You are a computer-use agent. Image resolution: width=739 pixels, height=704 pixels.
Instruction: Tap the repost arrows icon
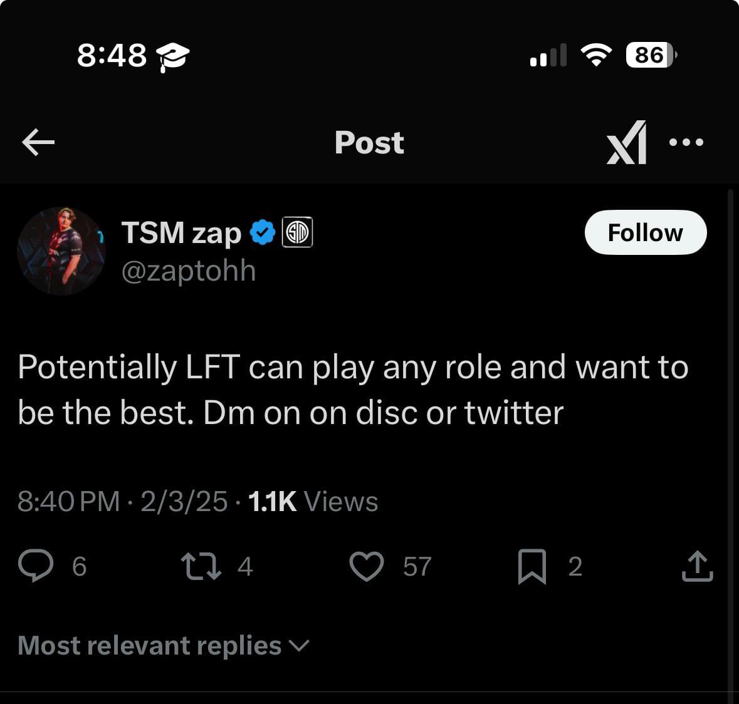pos(201,566)
